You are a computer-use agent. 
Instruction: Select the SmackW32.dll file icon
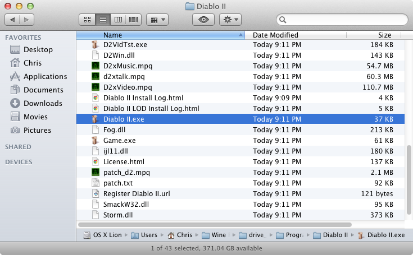pos(95,205)
